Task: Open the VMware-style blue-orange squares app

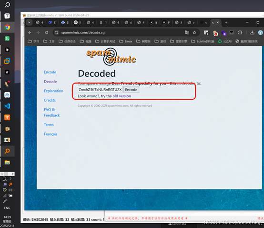Action: click(x=7, y=61)
